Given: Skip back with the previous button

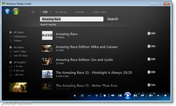Looking at the screenshot, I should (120, 95).
